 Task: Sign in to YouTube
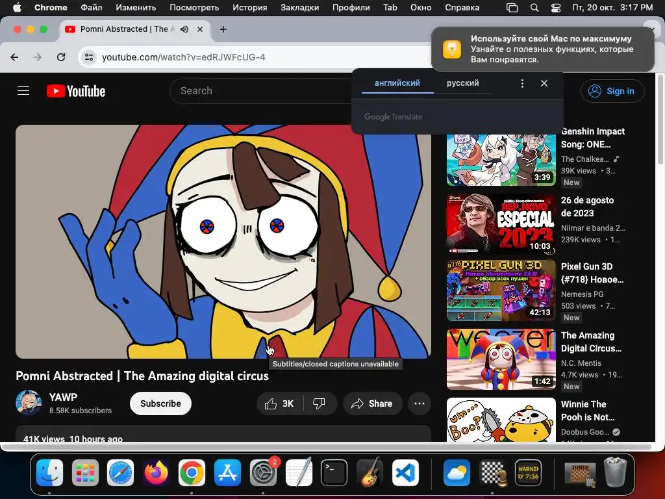coord(612,91)
